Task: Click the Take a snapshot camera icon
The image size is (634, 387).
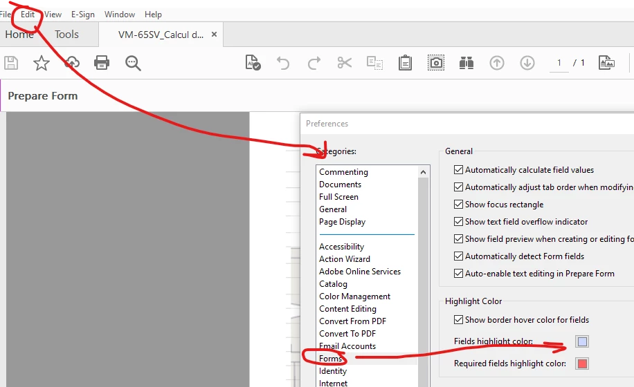Action: [x=436, y=63]
